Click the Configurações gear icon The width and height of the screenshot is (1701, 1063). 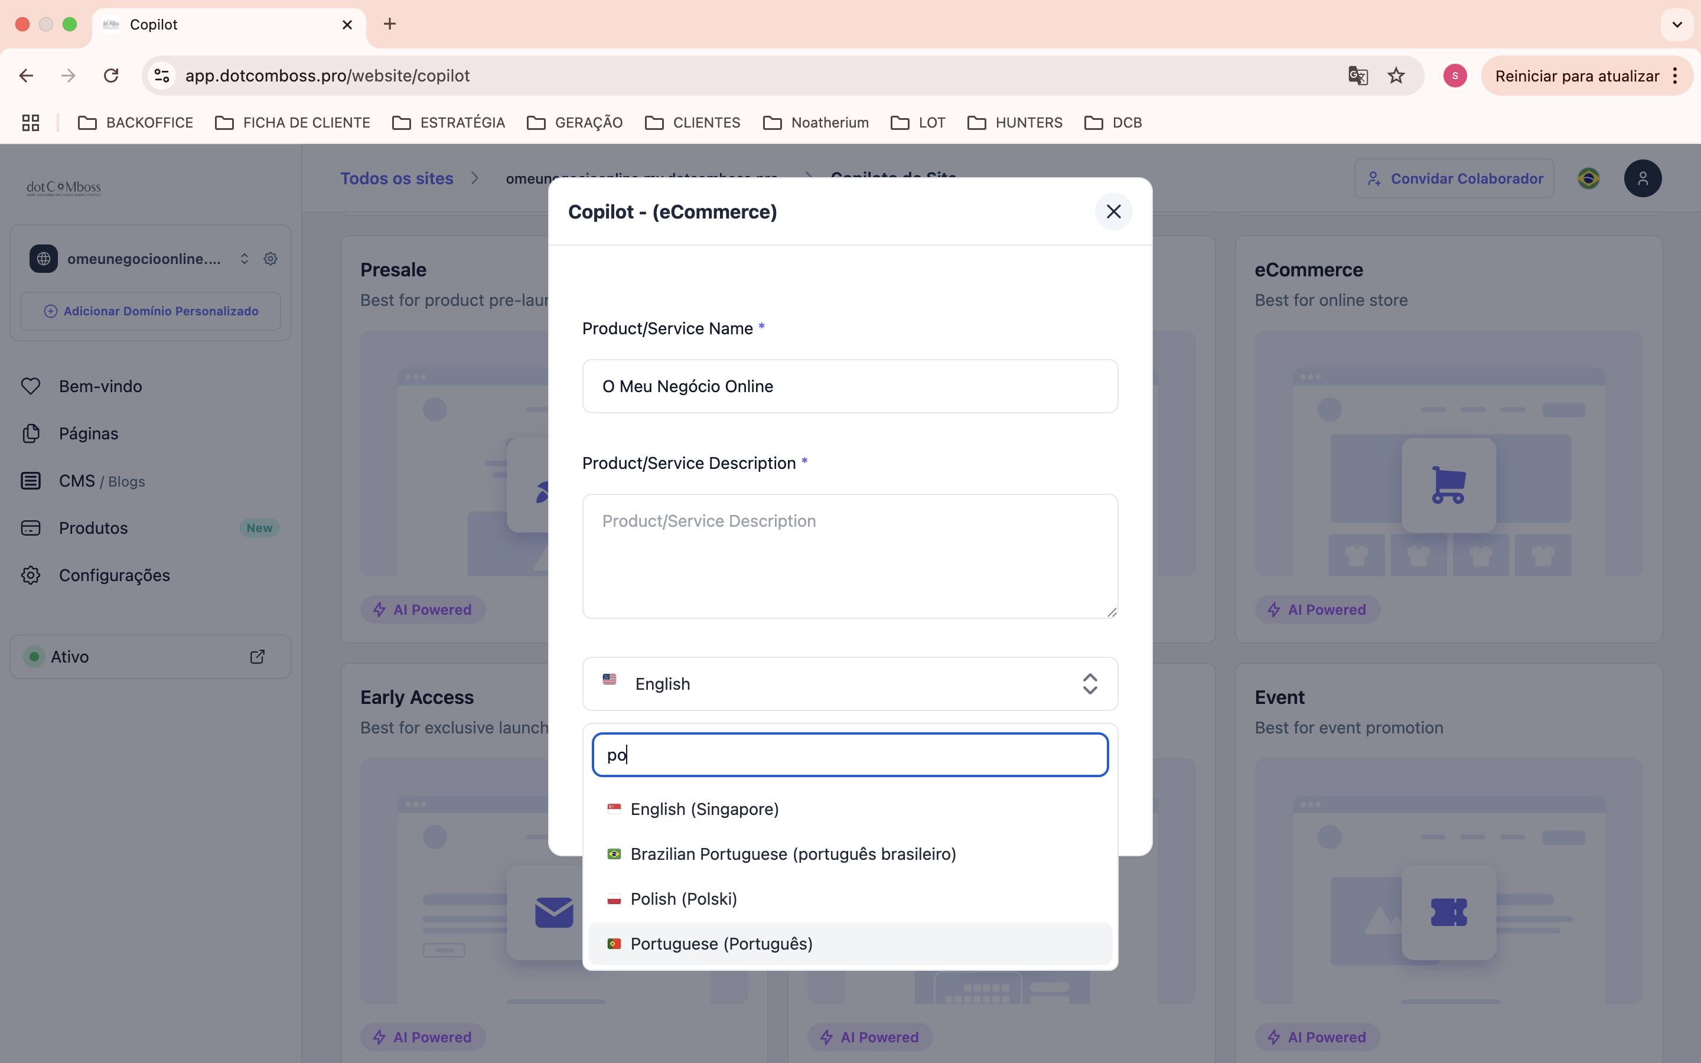(31, 575)
